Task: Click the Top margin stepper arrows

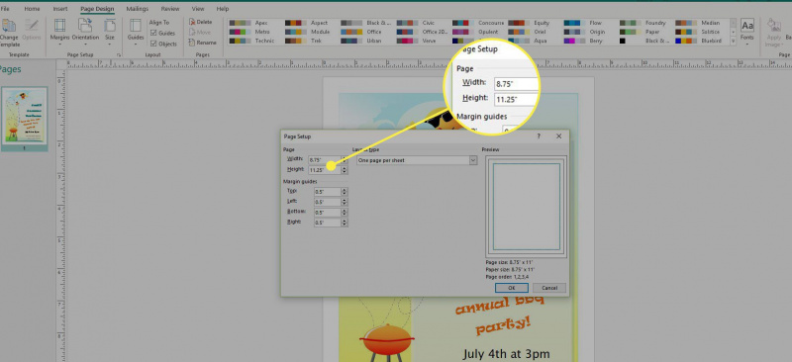Action: pyautogui.click(x=345, y=191)
